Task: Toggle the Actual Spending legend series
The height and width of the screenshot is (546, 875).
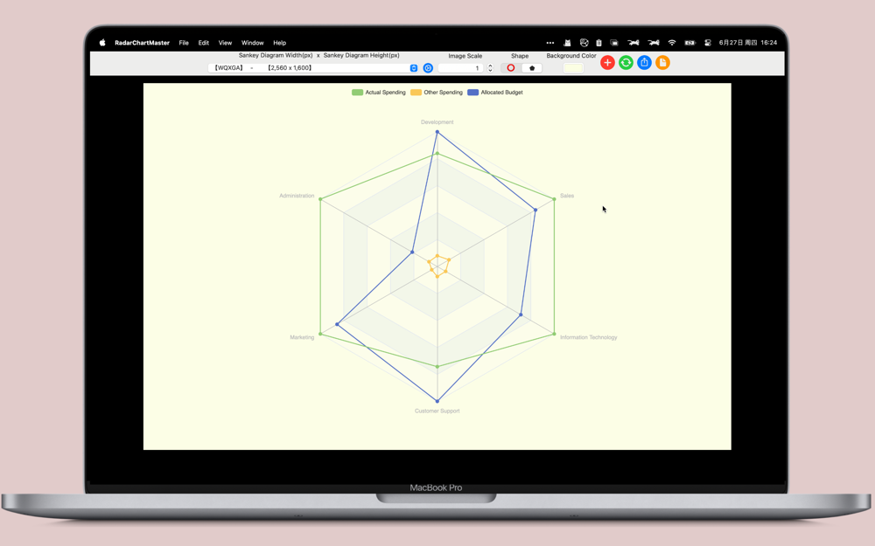Action: click(378, 93)
